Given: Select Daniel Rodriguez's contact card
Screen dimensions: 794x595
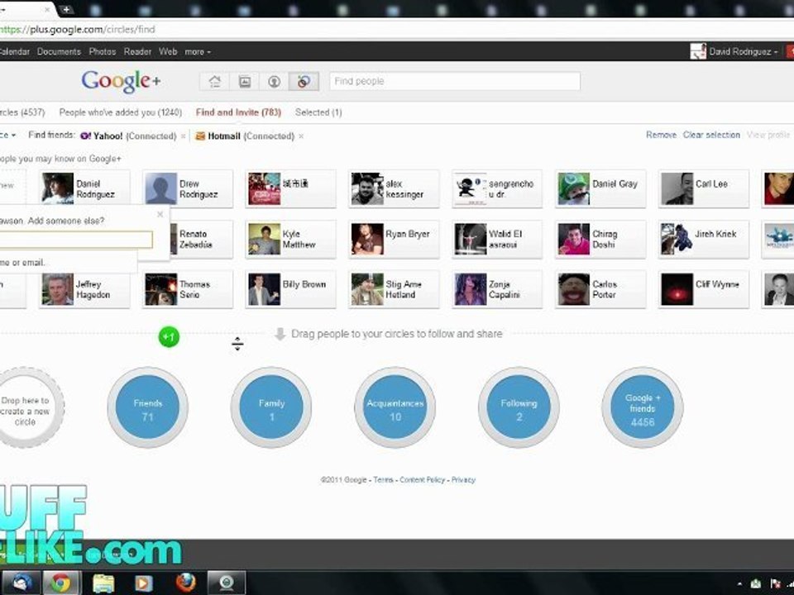Looking at the screenshot, I should tap(84, 188).
